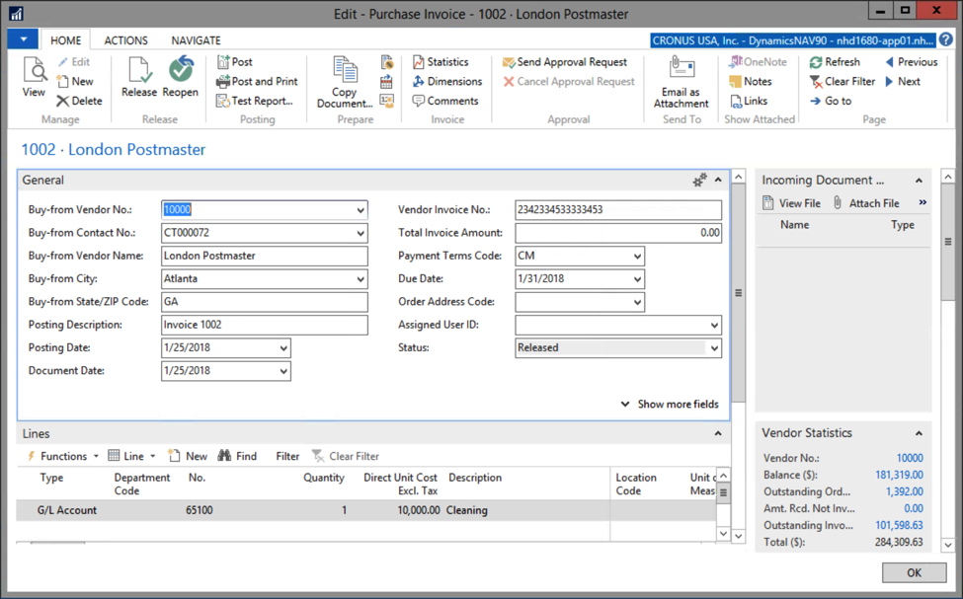Release the purchase invoice
This screenshot has height=599, width=963.
[x=139, y=76]
